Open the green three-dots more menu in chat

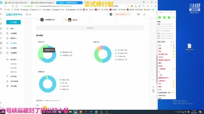click(x=173, y=17)
